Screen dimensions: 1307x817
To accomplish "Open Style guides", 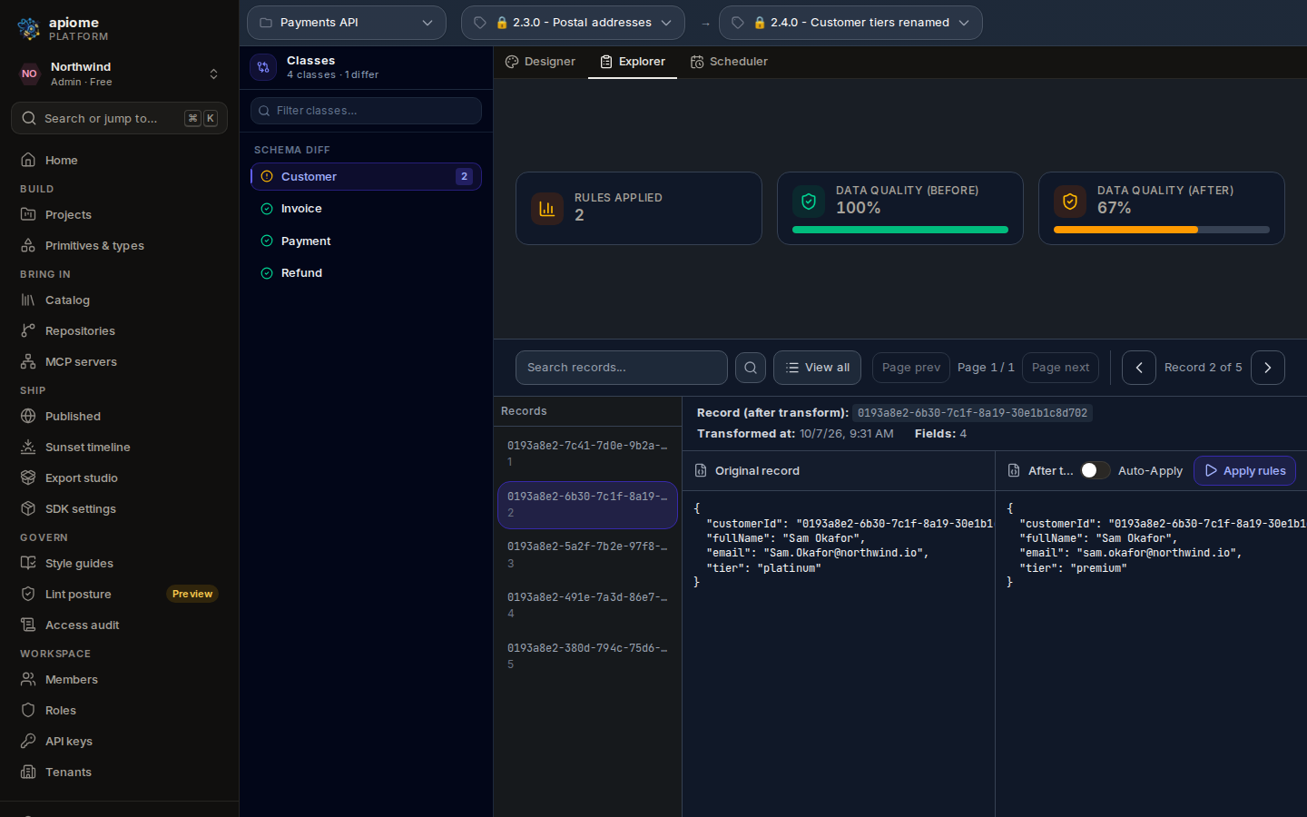I will (x=119, y=563).
